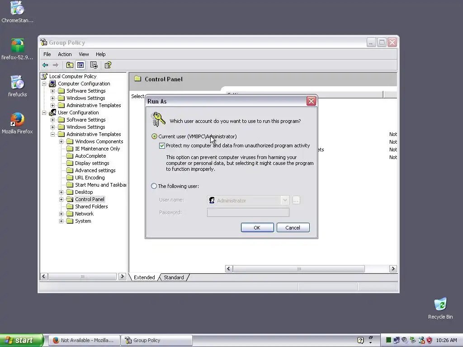Click the Export List toolbar icon
Viewport: 463px width, 347px height.
(94, 65)
